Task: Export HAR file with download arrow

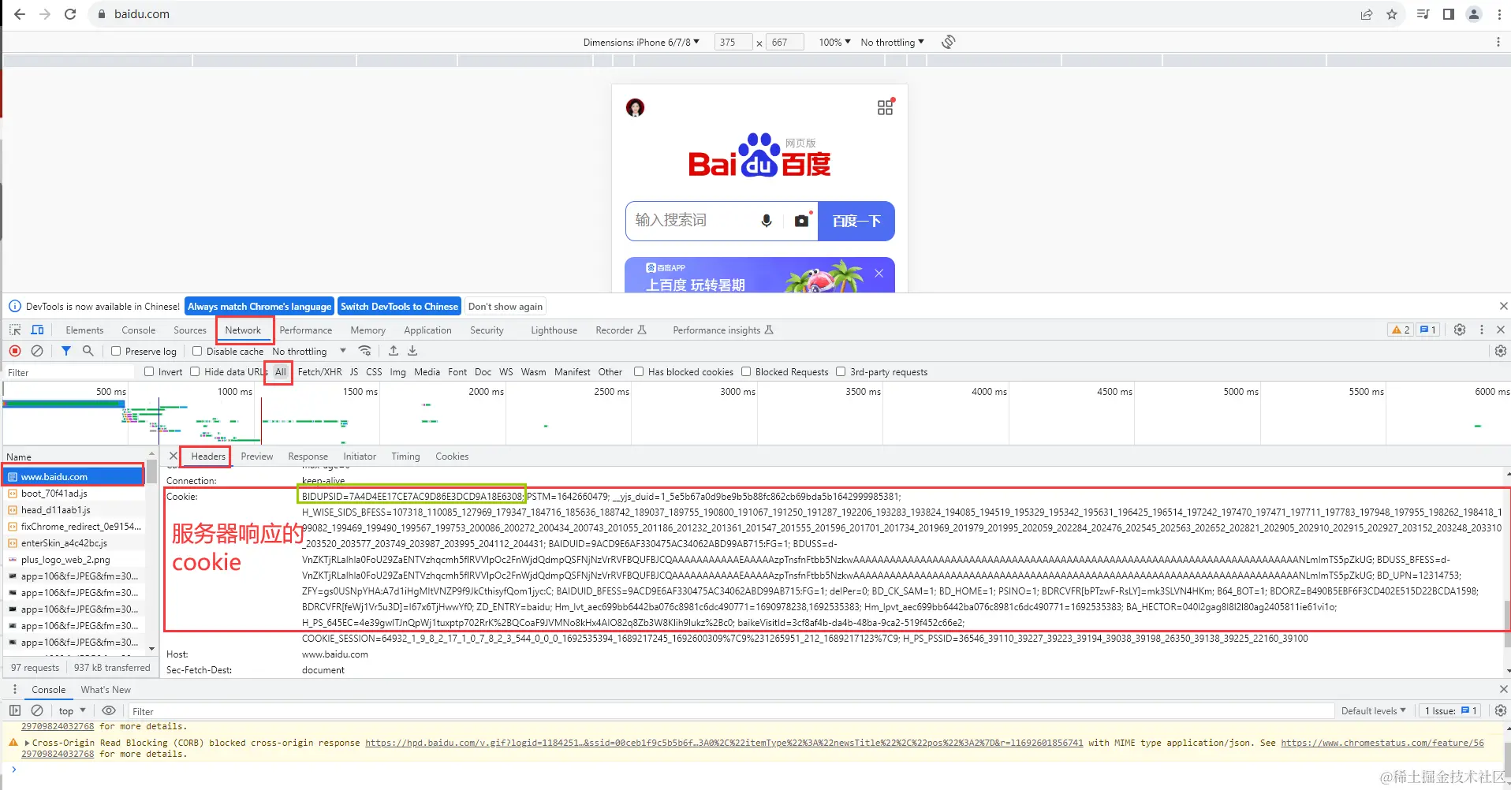Action: 412,351
